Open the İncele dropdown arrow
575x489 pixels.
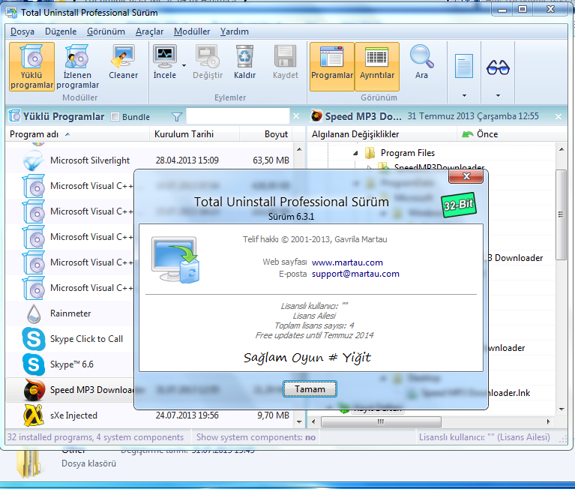tap(184, 66)
